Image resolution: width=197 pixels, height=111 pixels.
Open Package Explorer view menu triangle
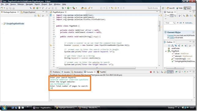47,16
